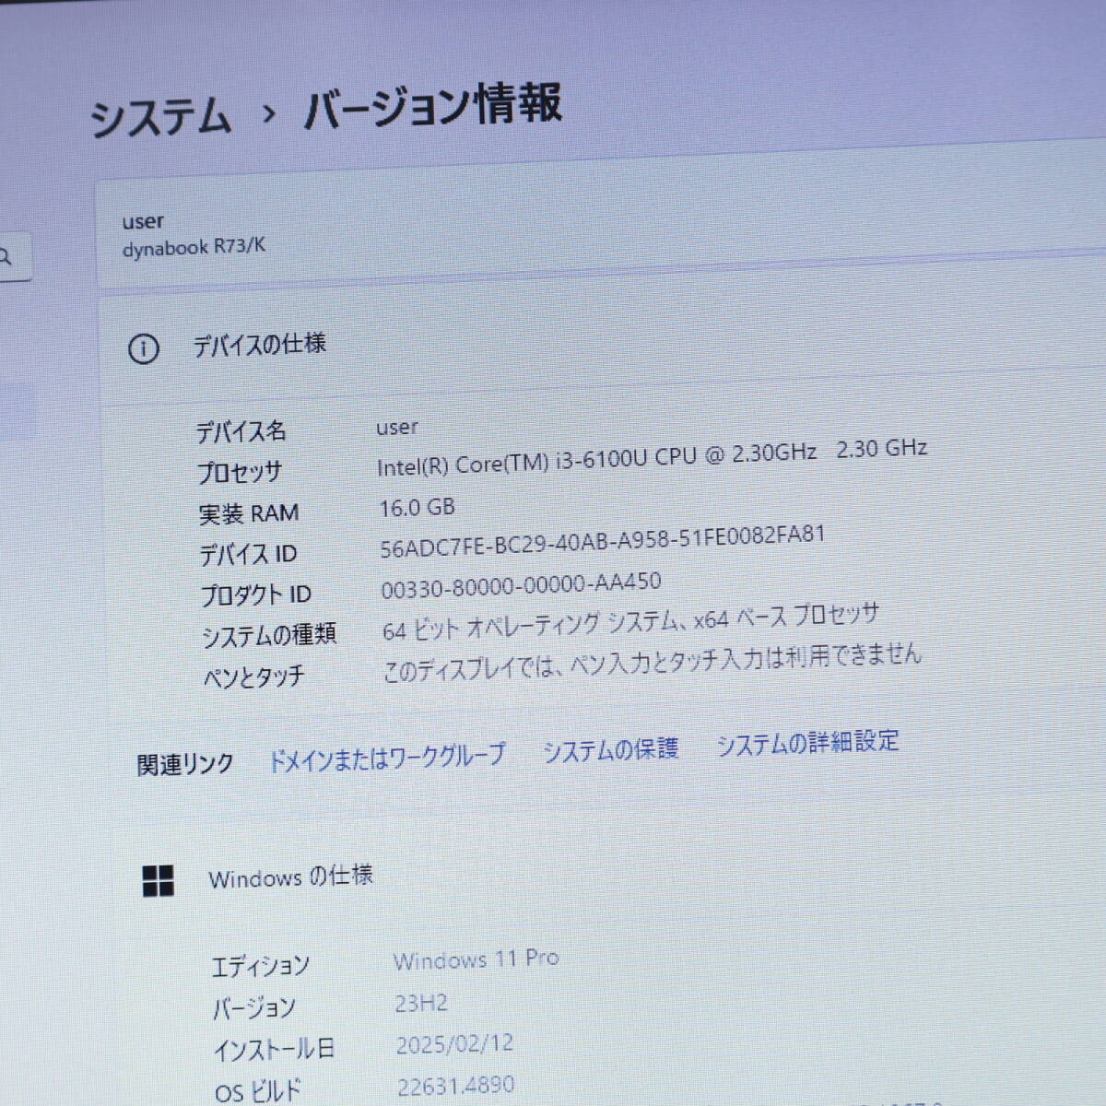Select version value 23H2

point(421,1003)
